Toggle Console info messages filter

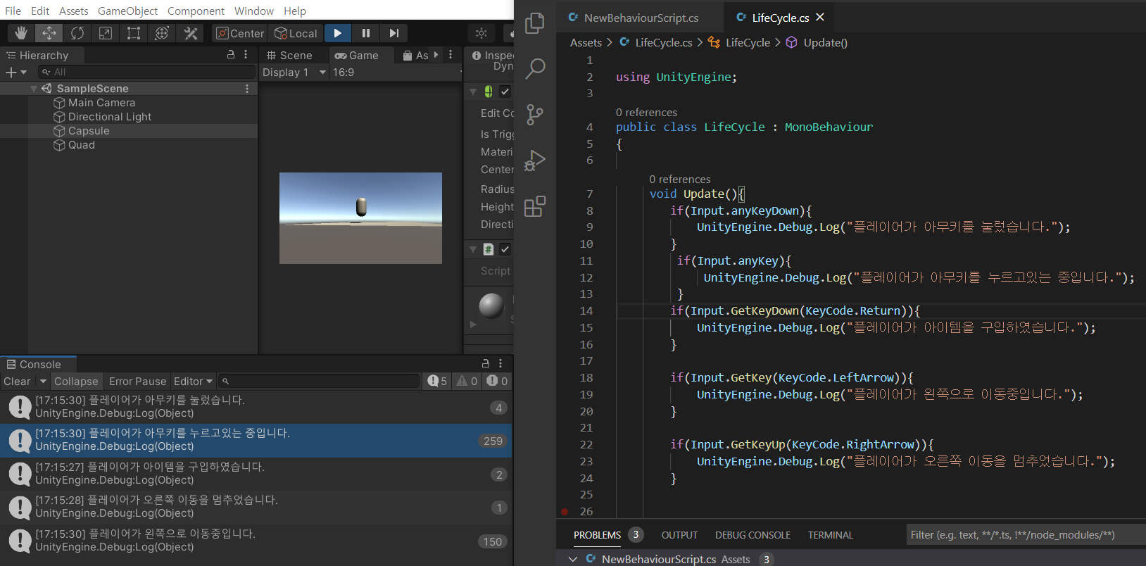pyautogui.click(x=437, y=381)
